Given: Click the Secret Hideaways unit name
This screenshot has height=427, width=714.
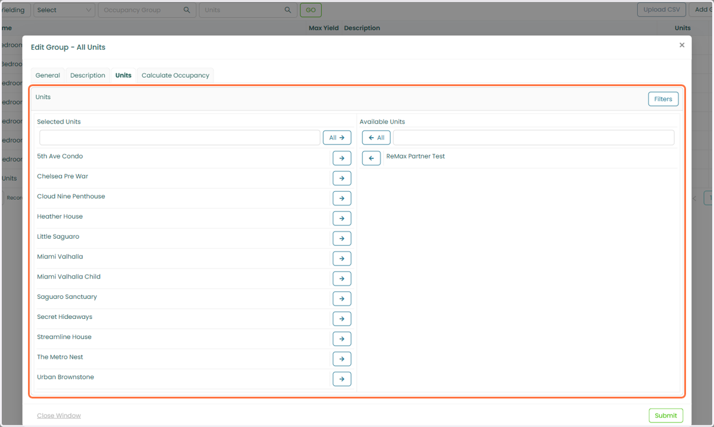Looking at the screenshot, I should 65,317.
